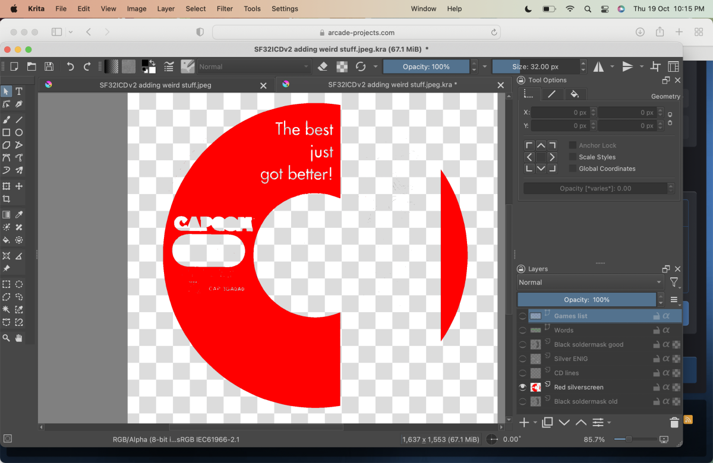The image size is (713, 463).
Task: Duplicate layer using the duplicate button
Action: 547,423
